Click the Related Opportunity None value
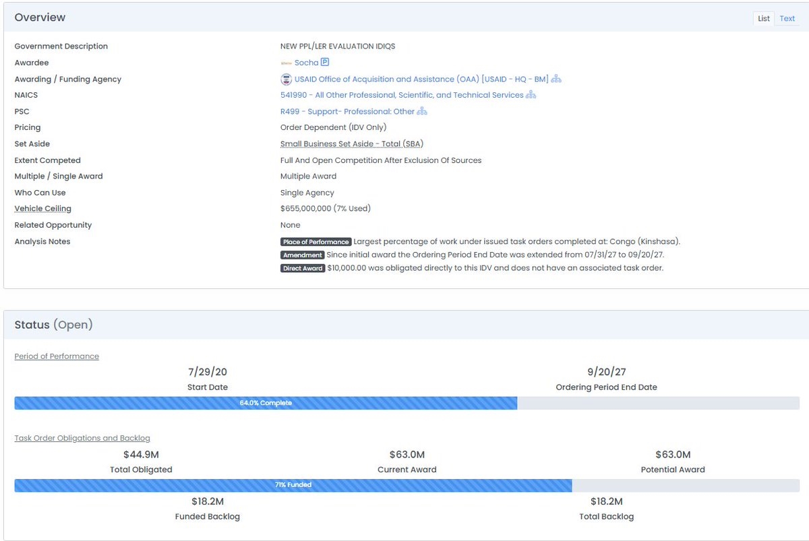Image resolution: width=809 pixels, height=541 pixels. click(x=291, y=225)
